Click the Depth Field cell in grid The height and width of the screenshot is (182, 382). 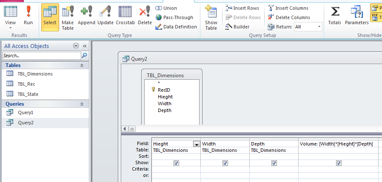tap(274, 144)
